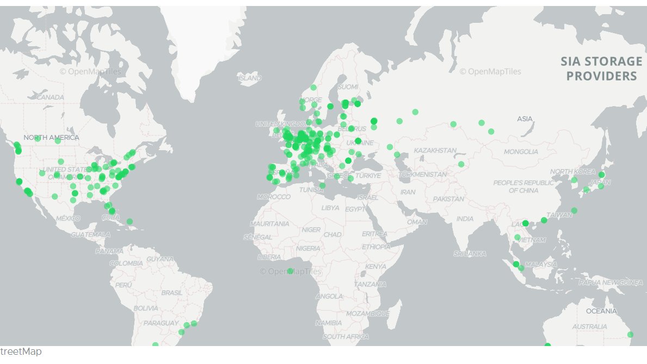Image resolution: width=647 pixels, height=364 pixels.
Task: Click the BOLIVIA label
Action: pyautogui.click(x=146, y=309)
